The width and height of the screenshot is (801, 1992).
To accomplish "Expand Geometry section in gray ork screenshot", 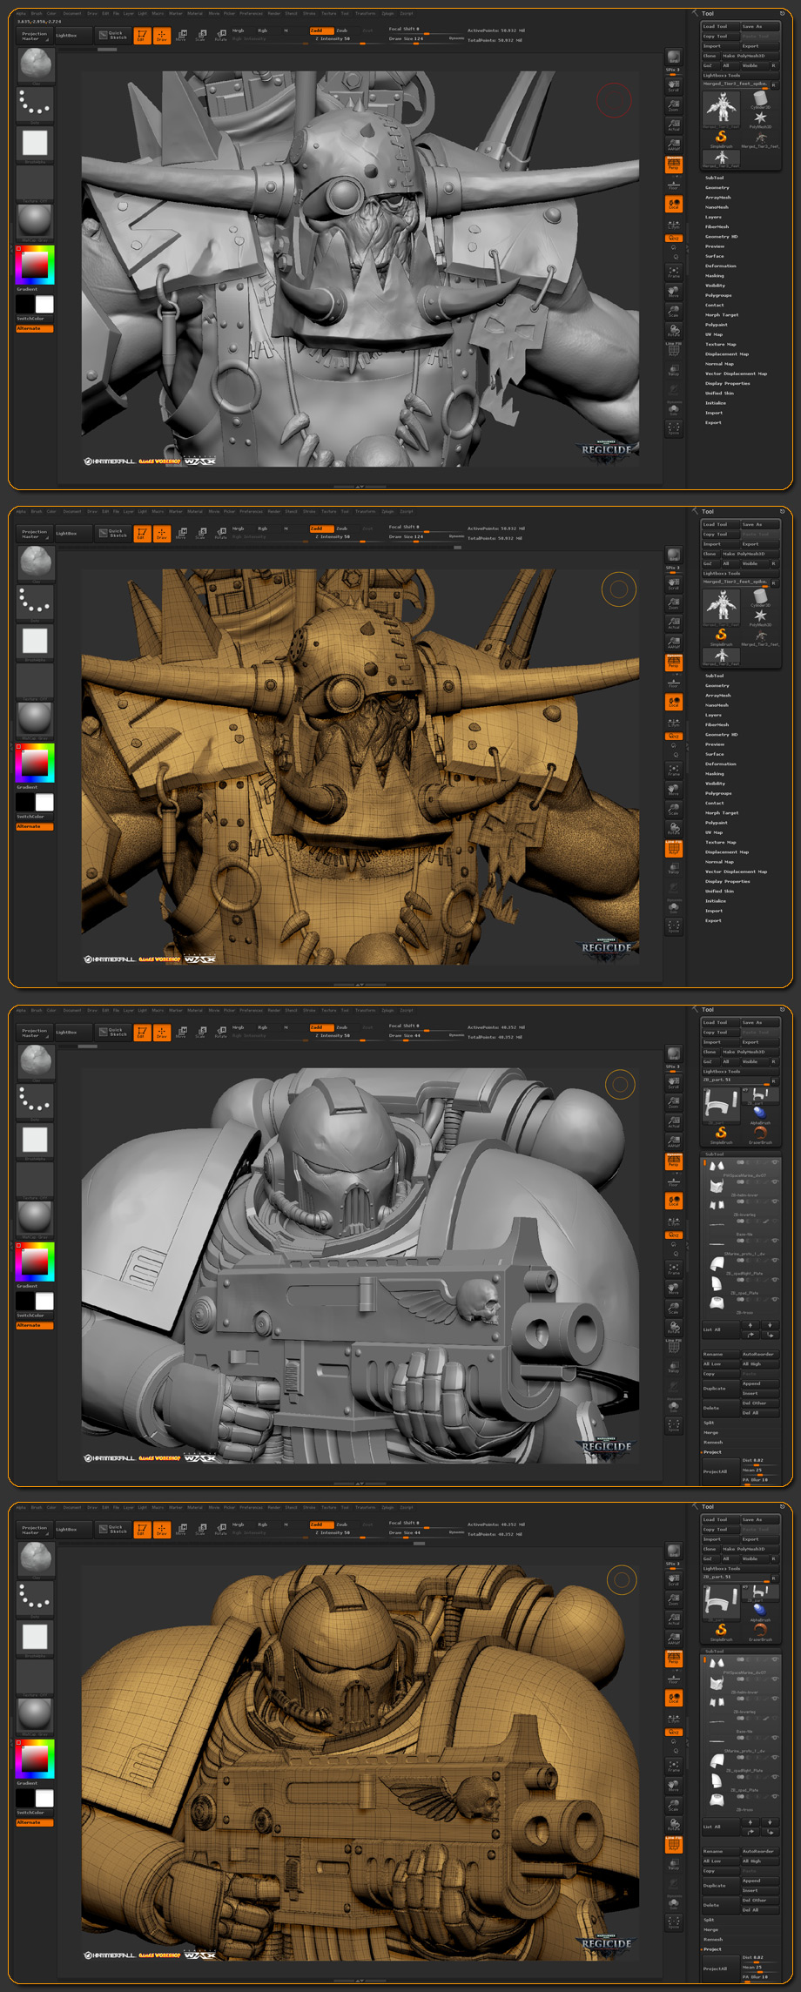I will (717, 187).
